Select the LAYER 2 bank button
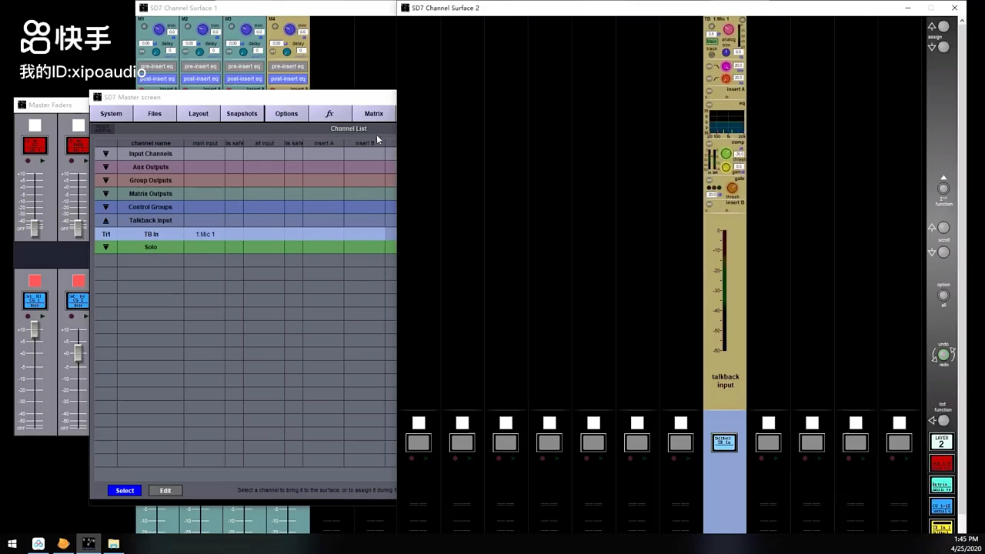The image size is (985, 554). pyautogui.click(x=942, y=442)
